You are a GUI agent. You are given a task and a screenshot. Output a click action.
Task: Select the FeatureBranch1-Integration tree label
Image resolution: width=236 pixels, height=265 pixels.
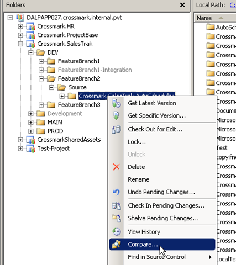[x=95, y=70]
